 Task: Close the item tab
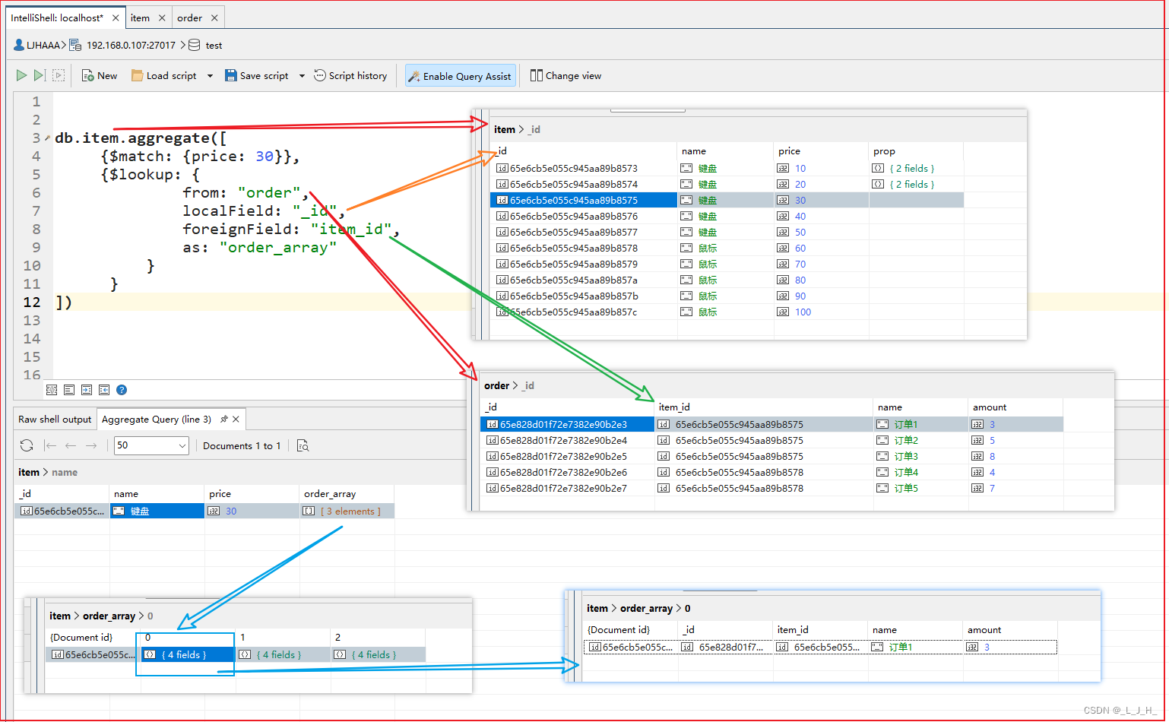tap(162, 17)
